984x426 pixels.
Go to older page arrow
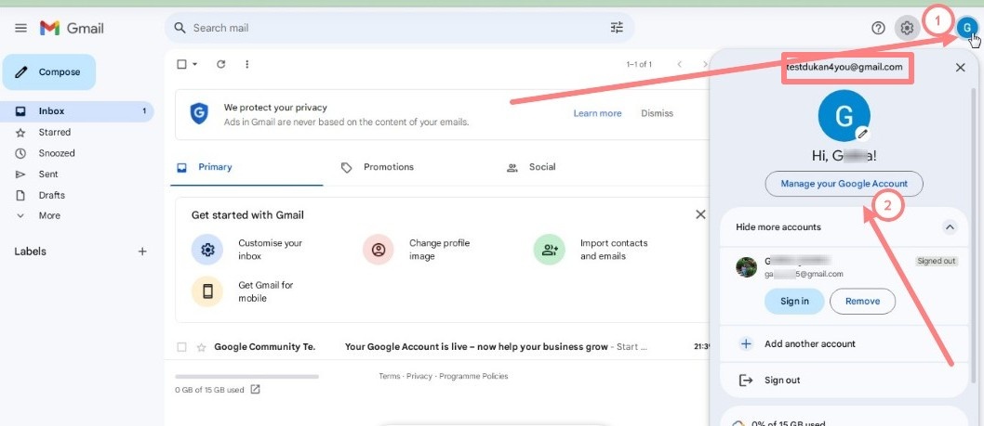point(705,64)
